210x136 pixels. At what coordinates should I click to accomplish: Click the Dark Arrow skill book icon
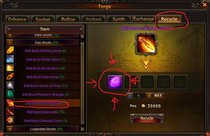coord(10,76)
